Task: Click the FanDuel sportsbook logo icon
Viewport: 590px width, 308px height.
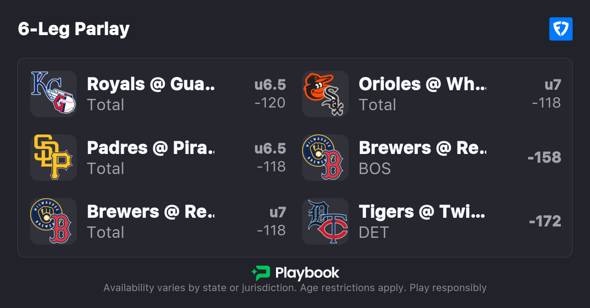Action: pos(561,29)
